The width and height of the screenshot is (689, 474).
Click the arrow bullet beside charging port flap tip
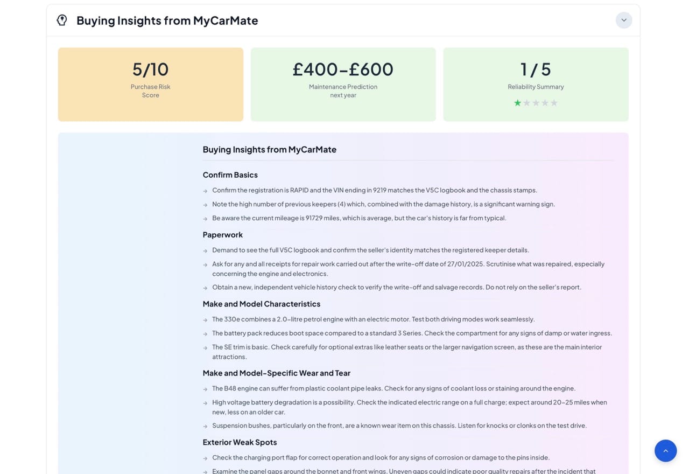[x=205, y=458]
